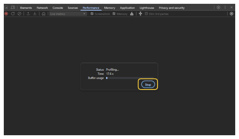239x139 pixels.
Task: Open the Live metrics dropdown
Action: [68, 14]
